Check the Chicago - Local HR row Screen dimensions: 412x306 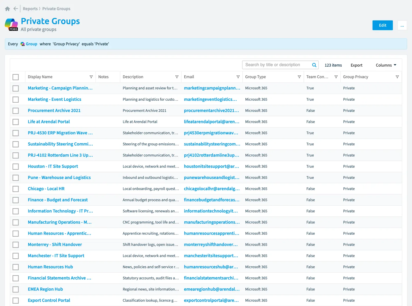pos(16,189)
